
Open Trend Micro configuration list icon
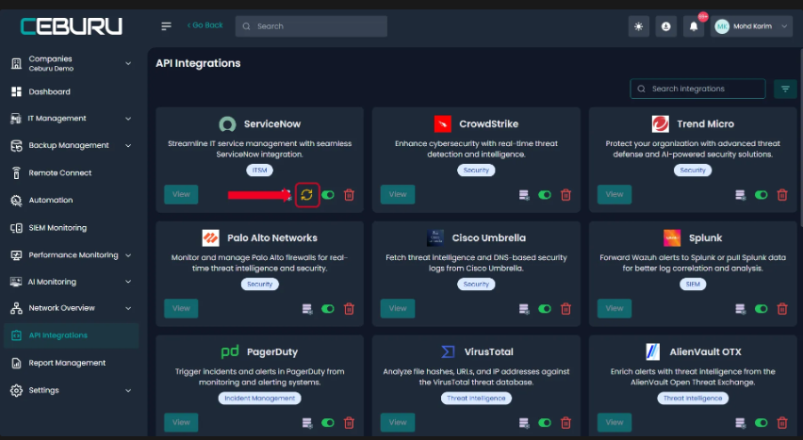pos(740,195)
